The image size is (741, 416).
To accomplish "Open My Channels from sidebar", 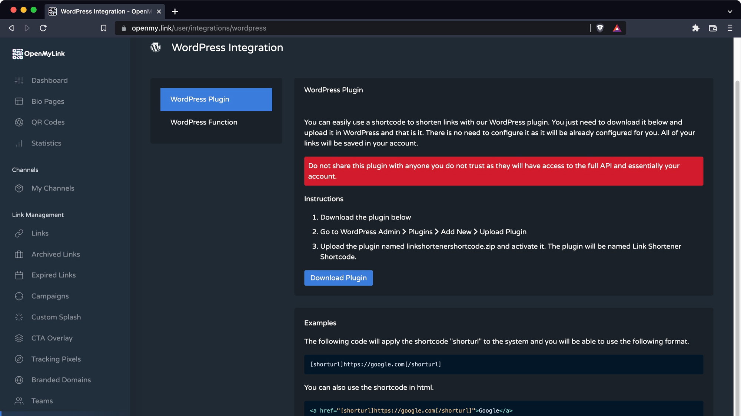I will [53, 188].
